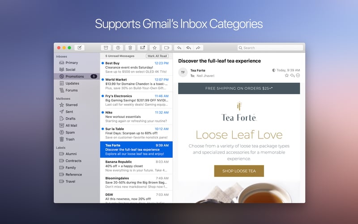This screenshot has height=224, width=358.
Task: Open the Bloomingdales email
Action: tap(136, 183)
